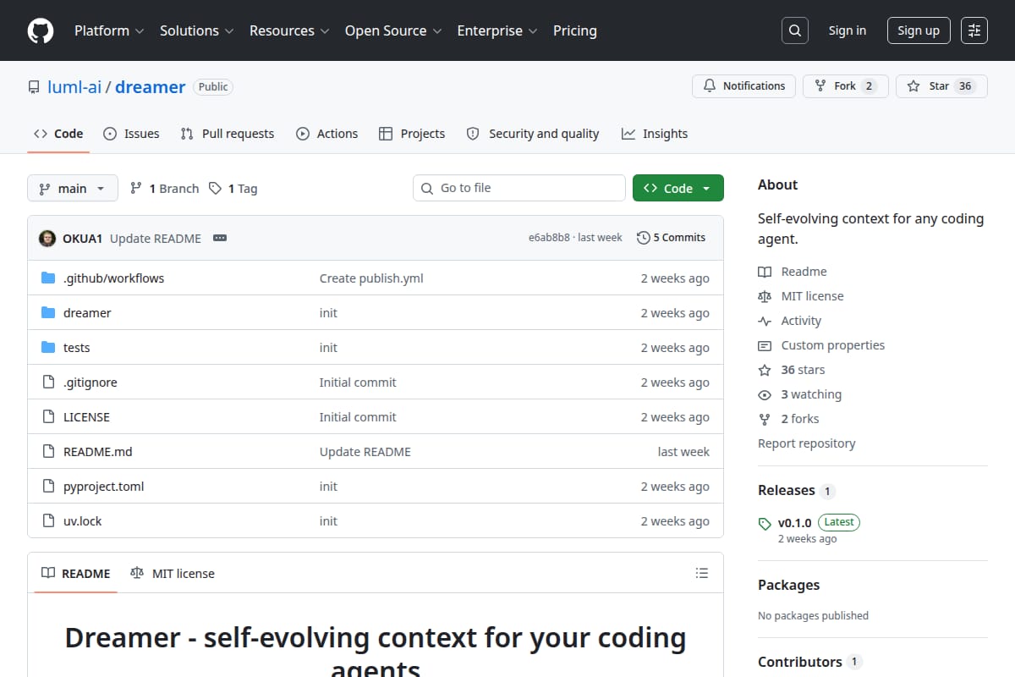Click the star icon beside 36 stars
This screenshot has height=677, width=1015.
coord(765,371)
